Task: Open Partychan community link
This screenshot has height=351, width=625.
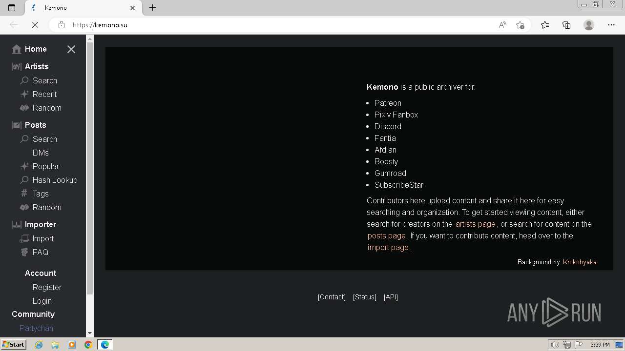Action: 36,328
